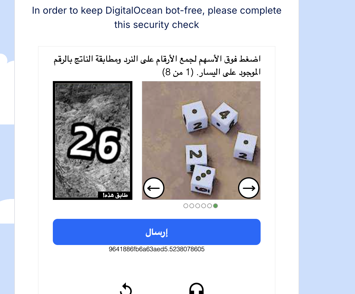The image size is (355, 294).
Task: Select the first carousel dot
Action: tap(186, 206)
